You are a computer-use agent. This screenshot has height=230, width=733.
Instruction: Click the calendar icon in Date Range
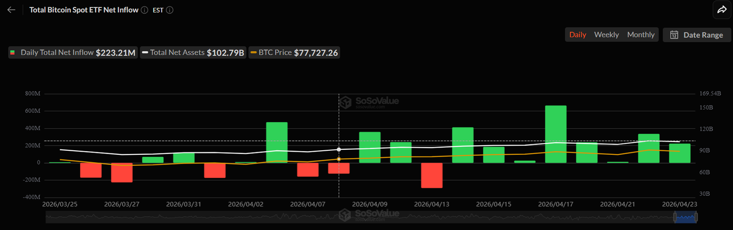tap(674, 35)
